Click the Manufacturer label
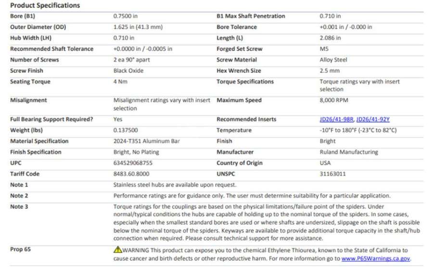Screen dimensions: 433x267 pyautogui.click(x=235, y=152)
